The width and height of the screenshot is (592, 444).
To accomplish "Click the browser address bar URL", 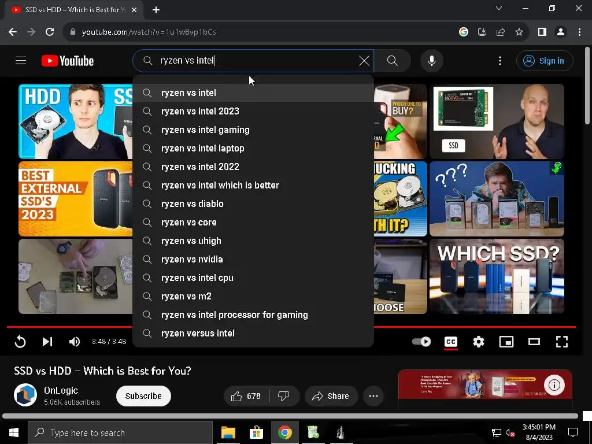I will click(149, 32).
